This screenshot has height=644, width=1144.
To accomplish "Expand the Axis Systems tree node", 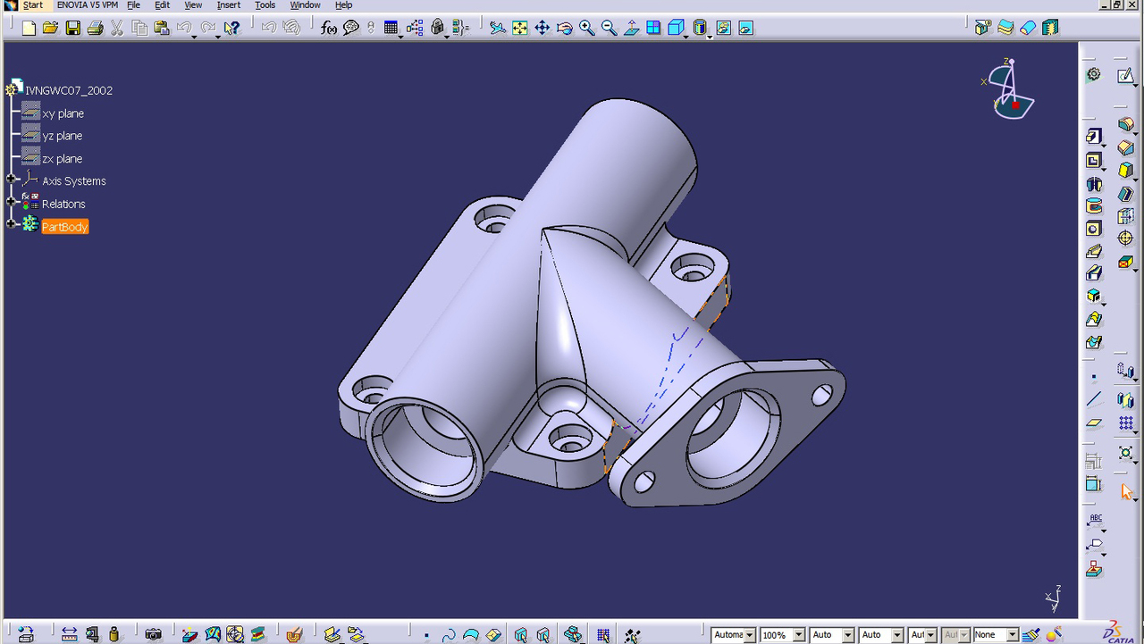I will click(x=12, y=180).
